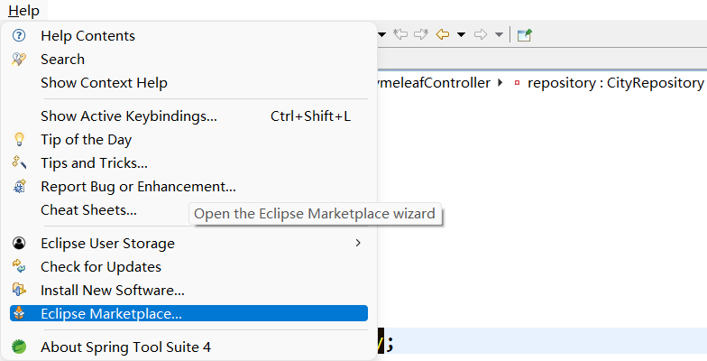This screenshot has width=707, height=361.
Task: Click the Install New Software icon
Action: (x=20, y=291)
